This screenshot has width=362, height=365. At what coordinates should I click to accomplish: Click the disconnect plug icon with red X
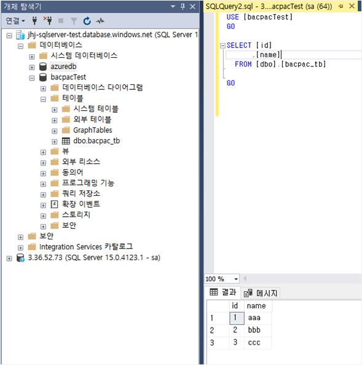click(48, 21)
